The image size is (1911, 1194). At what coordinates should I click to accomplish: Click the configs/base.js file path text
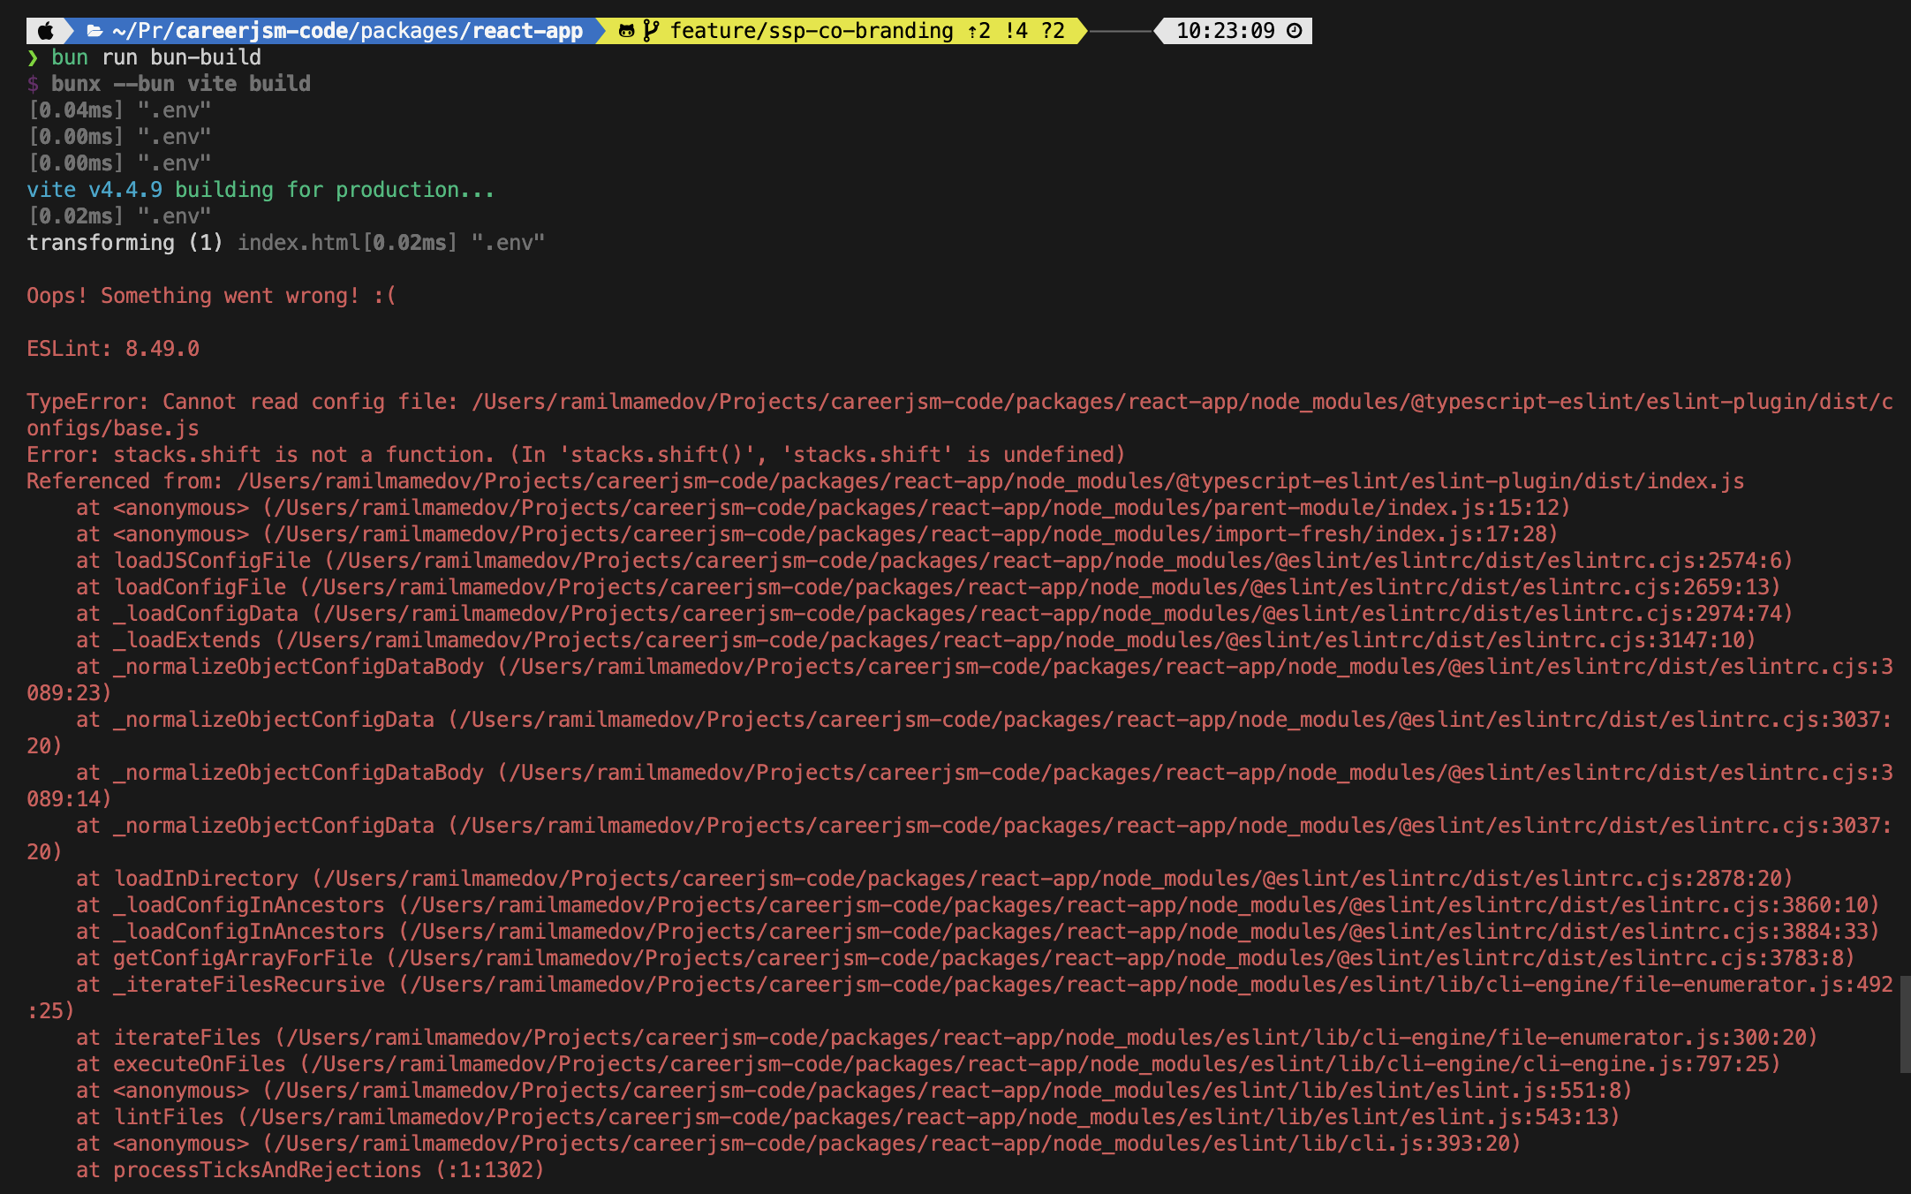(x=113, y=428)
